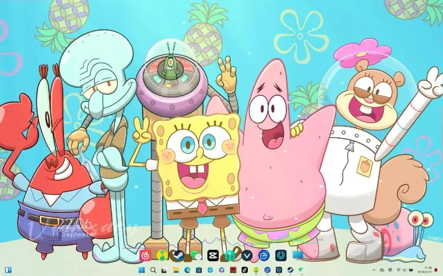Open the Widgets panel on the taskbar

8,270
